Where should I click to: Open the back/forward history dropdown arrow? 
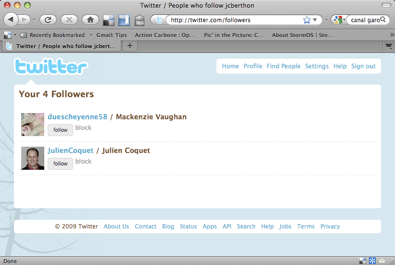tap(34, 20)
